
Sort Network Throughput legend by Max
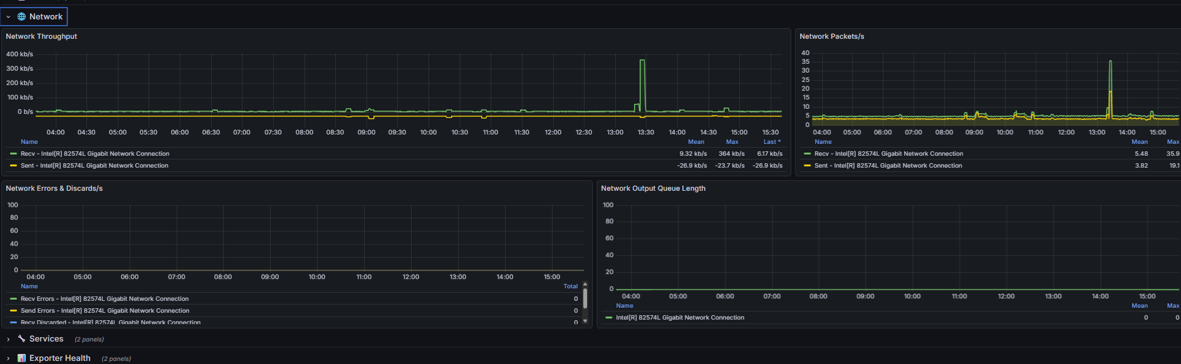click(x=732, y=142)
